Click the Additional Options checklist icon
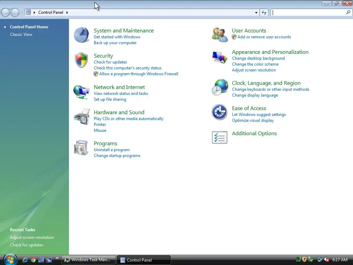The height and width of the screenshot is (265, 353). (x=220, y=137)
